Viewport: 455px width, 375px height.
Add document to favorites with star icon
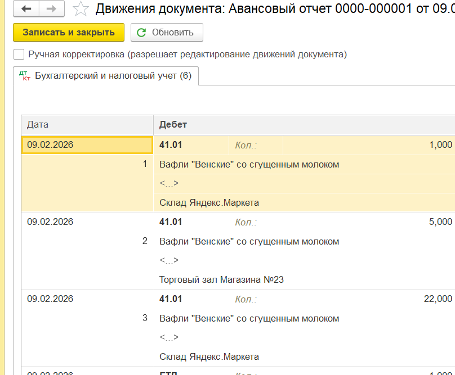coord(81,8)
